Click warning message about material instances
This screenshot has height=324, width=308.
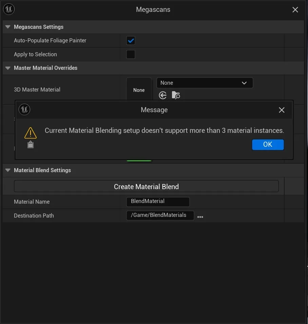165,130
